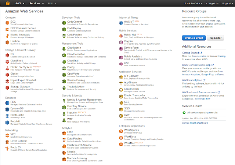This screenshot has width=235, height=165.
Task: Click the DynamoDB icon
Action: (7, 109)
